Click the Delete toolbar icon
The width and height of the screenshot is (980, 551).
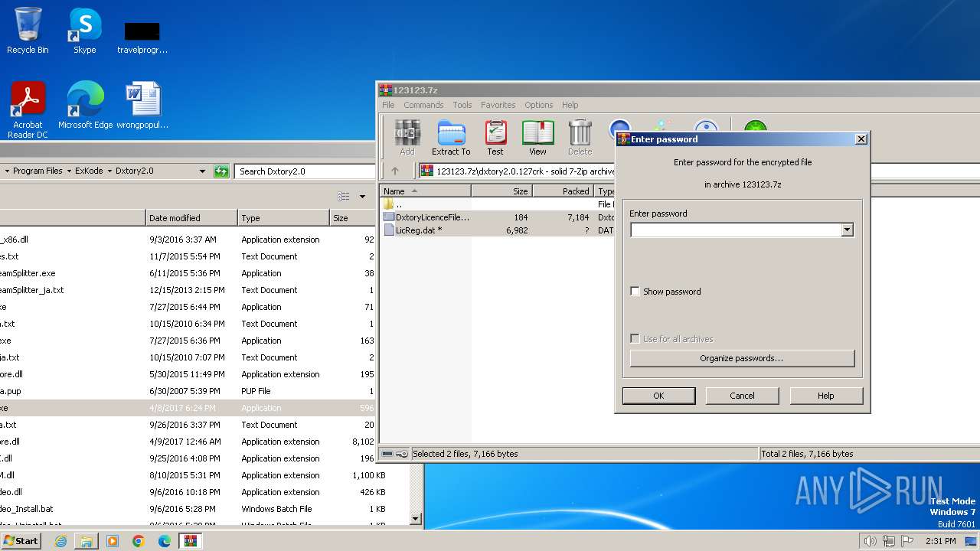click(580, 137)
